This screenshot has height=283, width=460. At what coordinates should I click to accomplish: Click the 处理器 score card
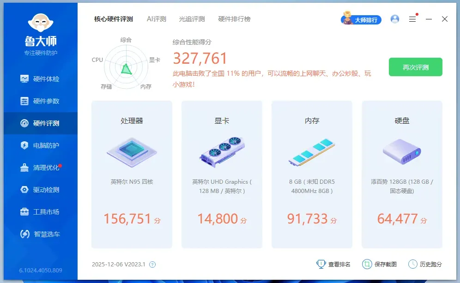(132, 175)
